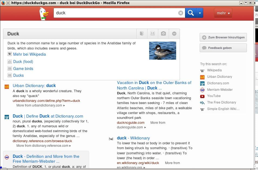
Task: Open the Images view with the camera icon
Action: pos(163,34)
